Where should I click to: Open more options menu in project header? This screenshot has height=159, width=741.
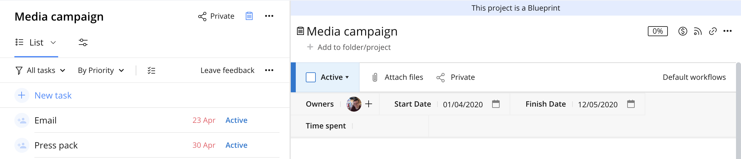728,31
